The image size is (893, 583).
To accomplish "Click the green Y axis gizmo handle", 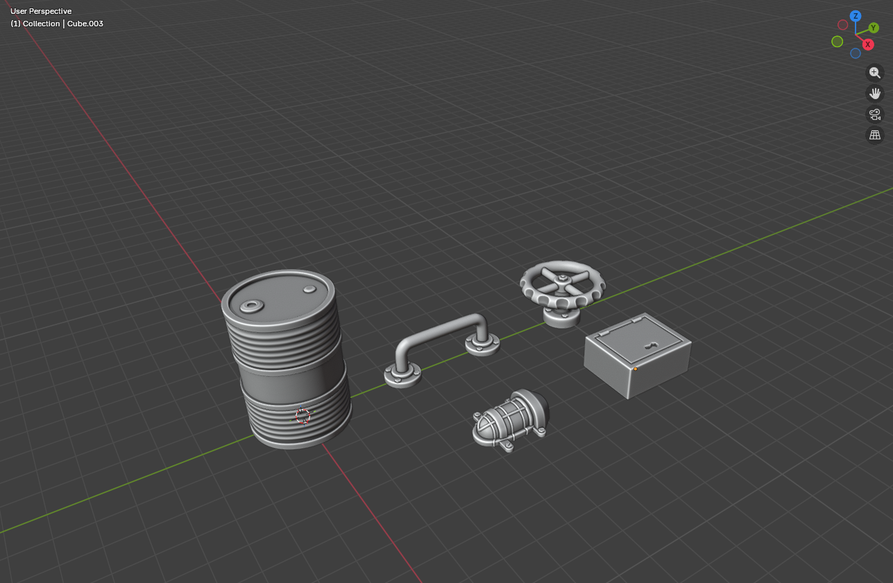I will click(874, 28).
